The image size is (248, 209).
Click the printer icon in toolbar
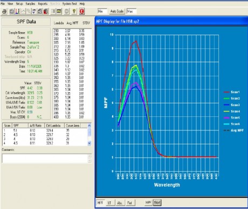pos(4,11)
